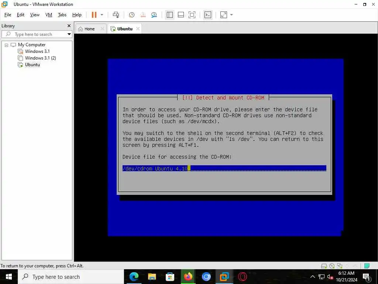The image size is (378, 284).
Task: Open the Library search filter dropdown
Action: click(69, 34)
